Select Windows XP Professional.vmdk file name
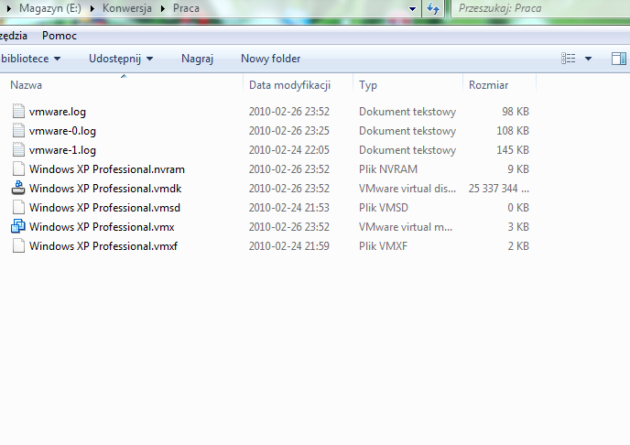630x445 pixels. tap(105, 189)
